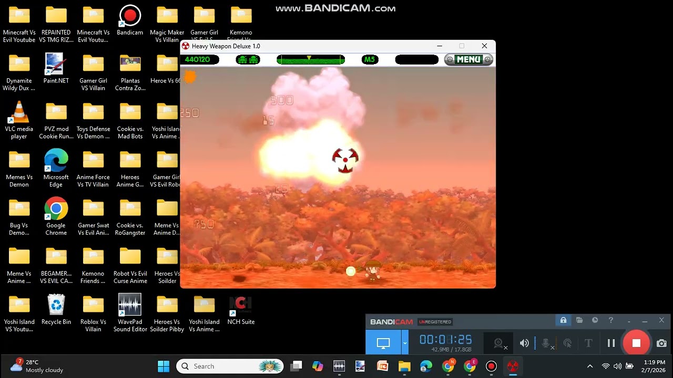Image resolution: width=673 pixels, height=378 pixels.
Task: Select Toys Defense Vs Demon folder
Action: (x=93, y=120)
